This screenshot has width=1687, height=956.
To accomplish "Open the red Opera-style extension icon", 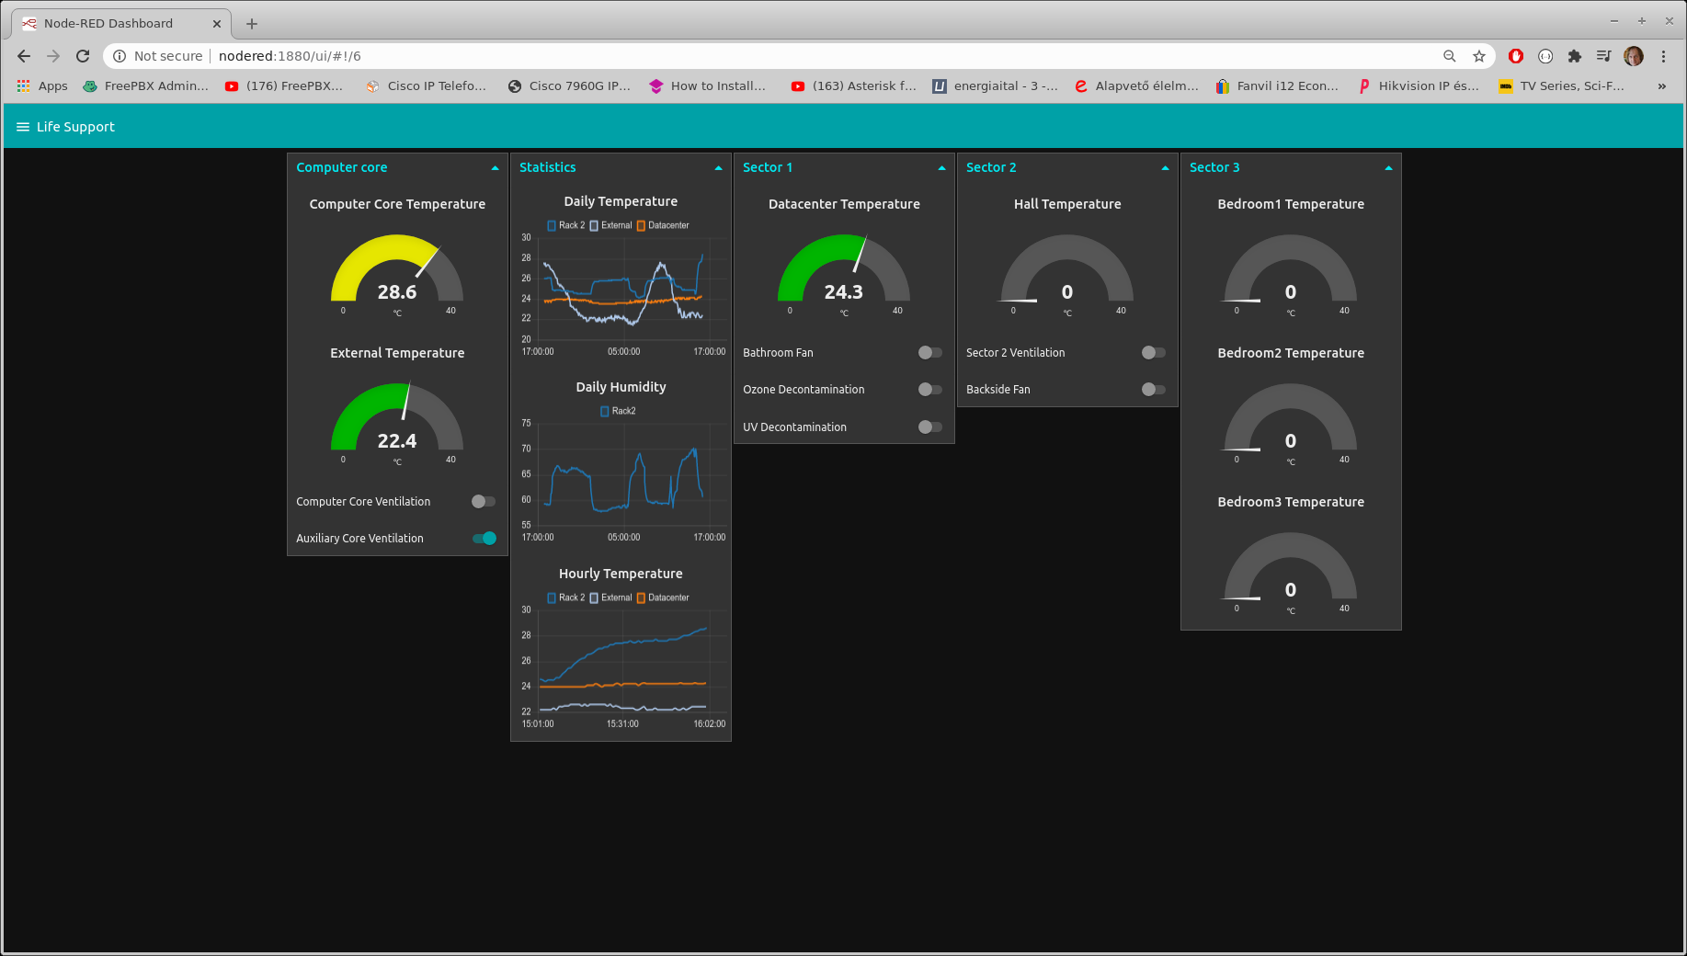I will 1516,56.
